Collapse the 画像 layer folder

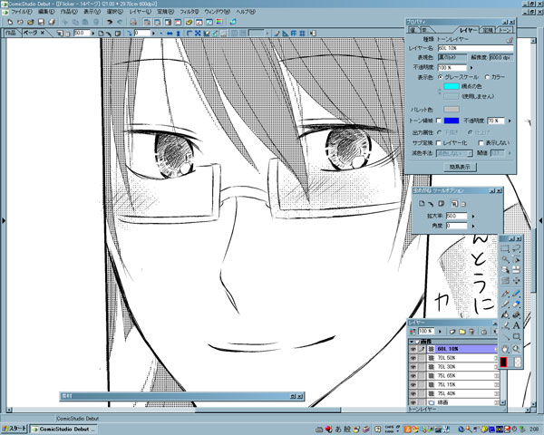click(412, 342)
